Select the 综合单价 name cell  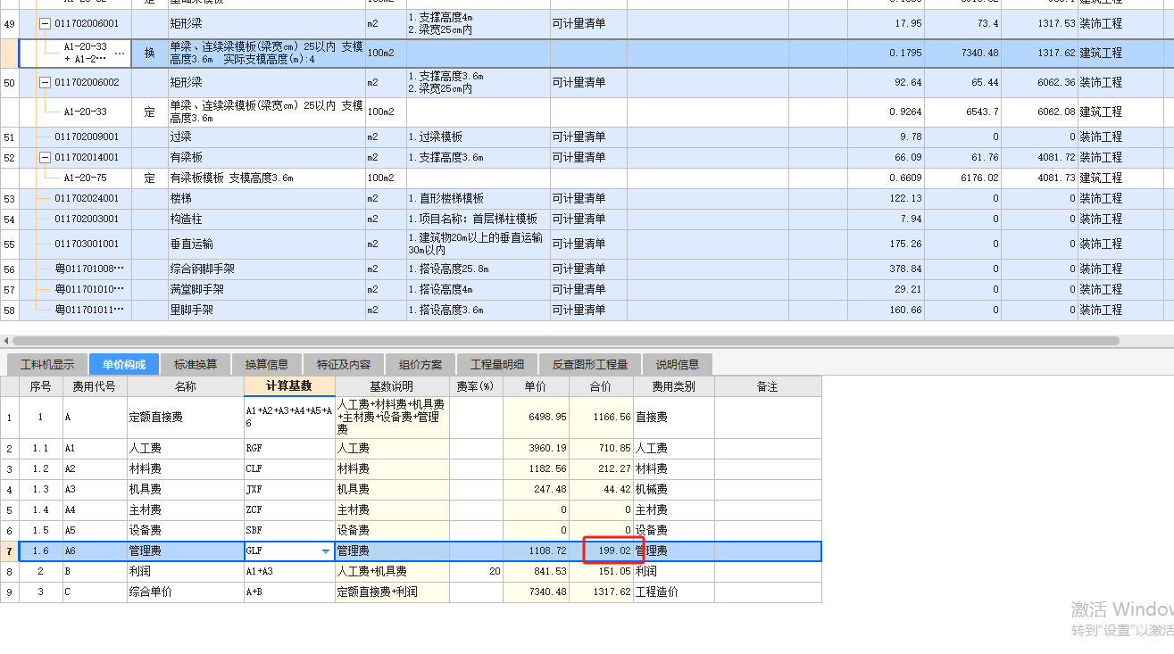186,592
